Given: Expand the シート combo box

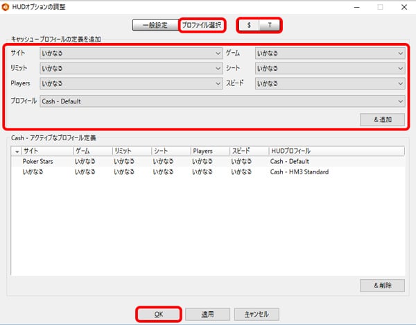Looking at the screenshot, I should pos(330,68).
